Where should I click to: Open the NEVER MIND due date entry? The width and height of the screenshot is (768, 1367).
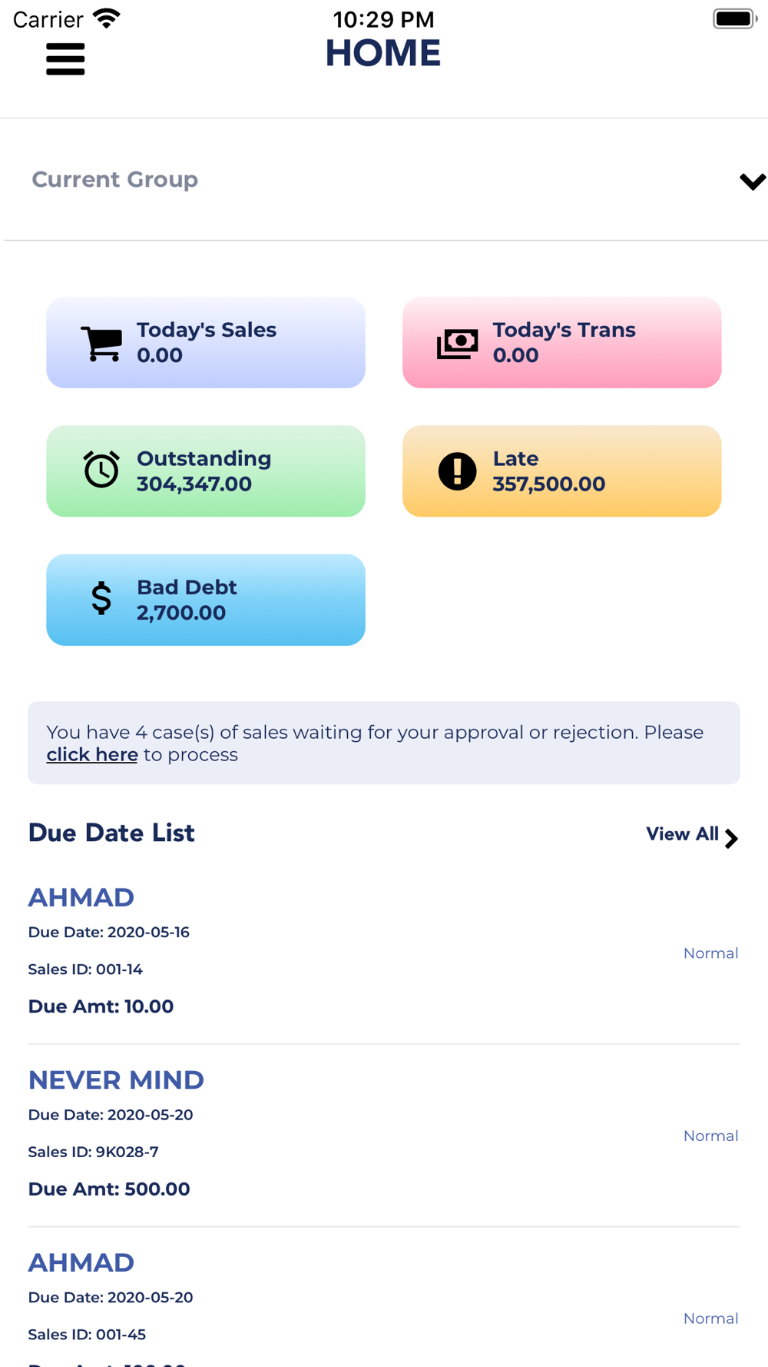pos(384,1136)
